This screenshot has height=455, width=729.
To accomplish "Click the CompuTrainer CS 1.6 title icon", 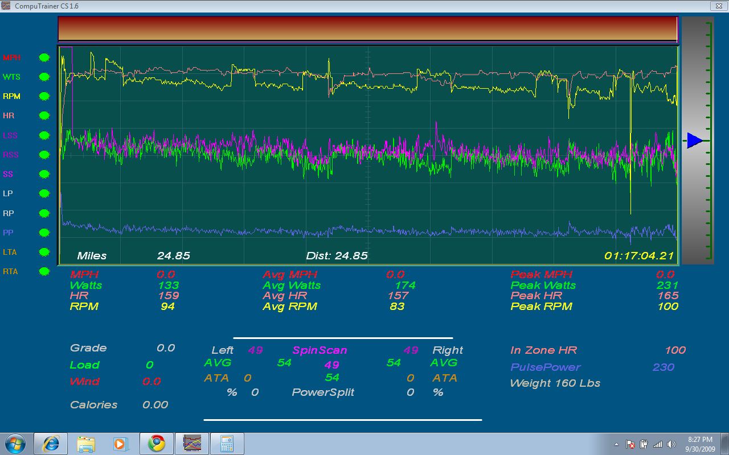I will coord(6,5).
